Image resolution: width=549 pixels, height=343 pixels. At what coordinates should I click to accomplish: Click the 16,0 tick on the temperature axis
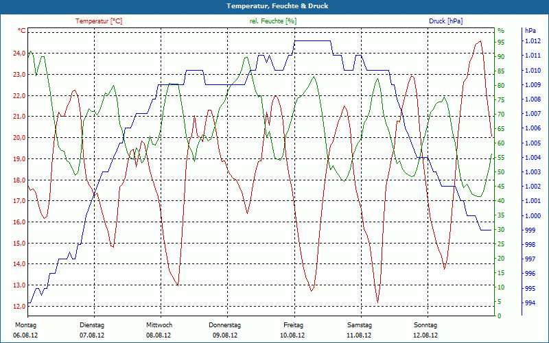pos(19,222)
